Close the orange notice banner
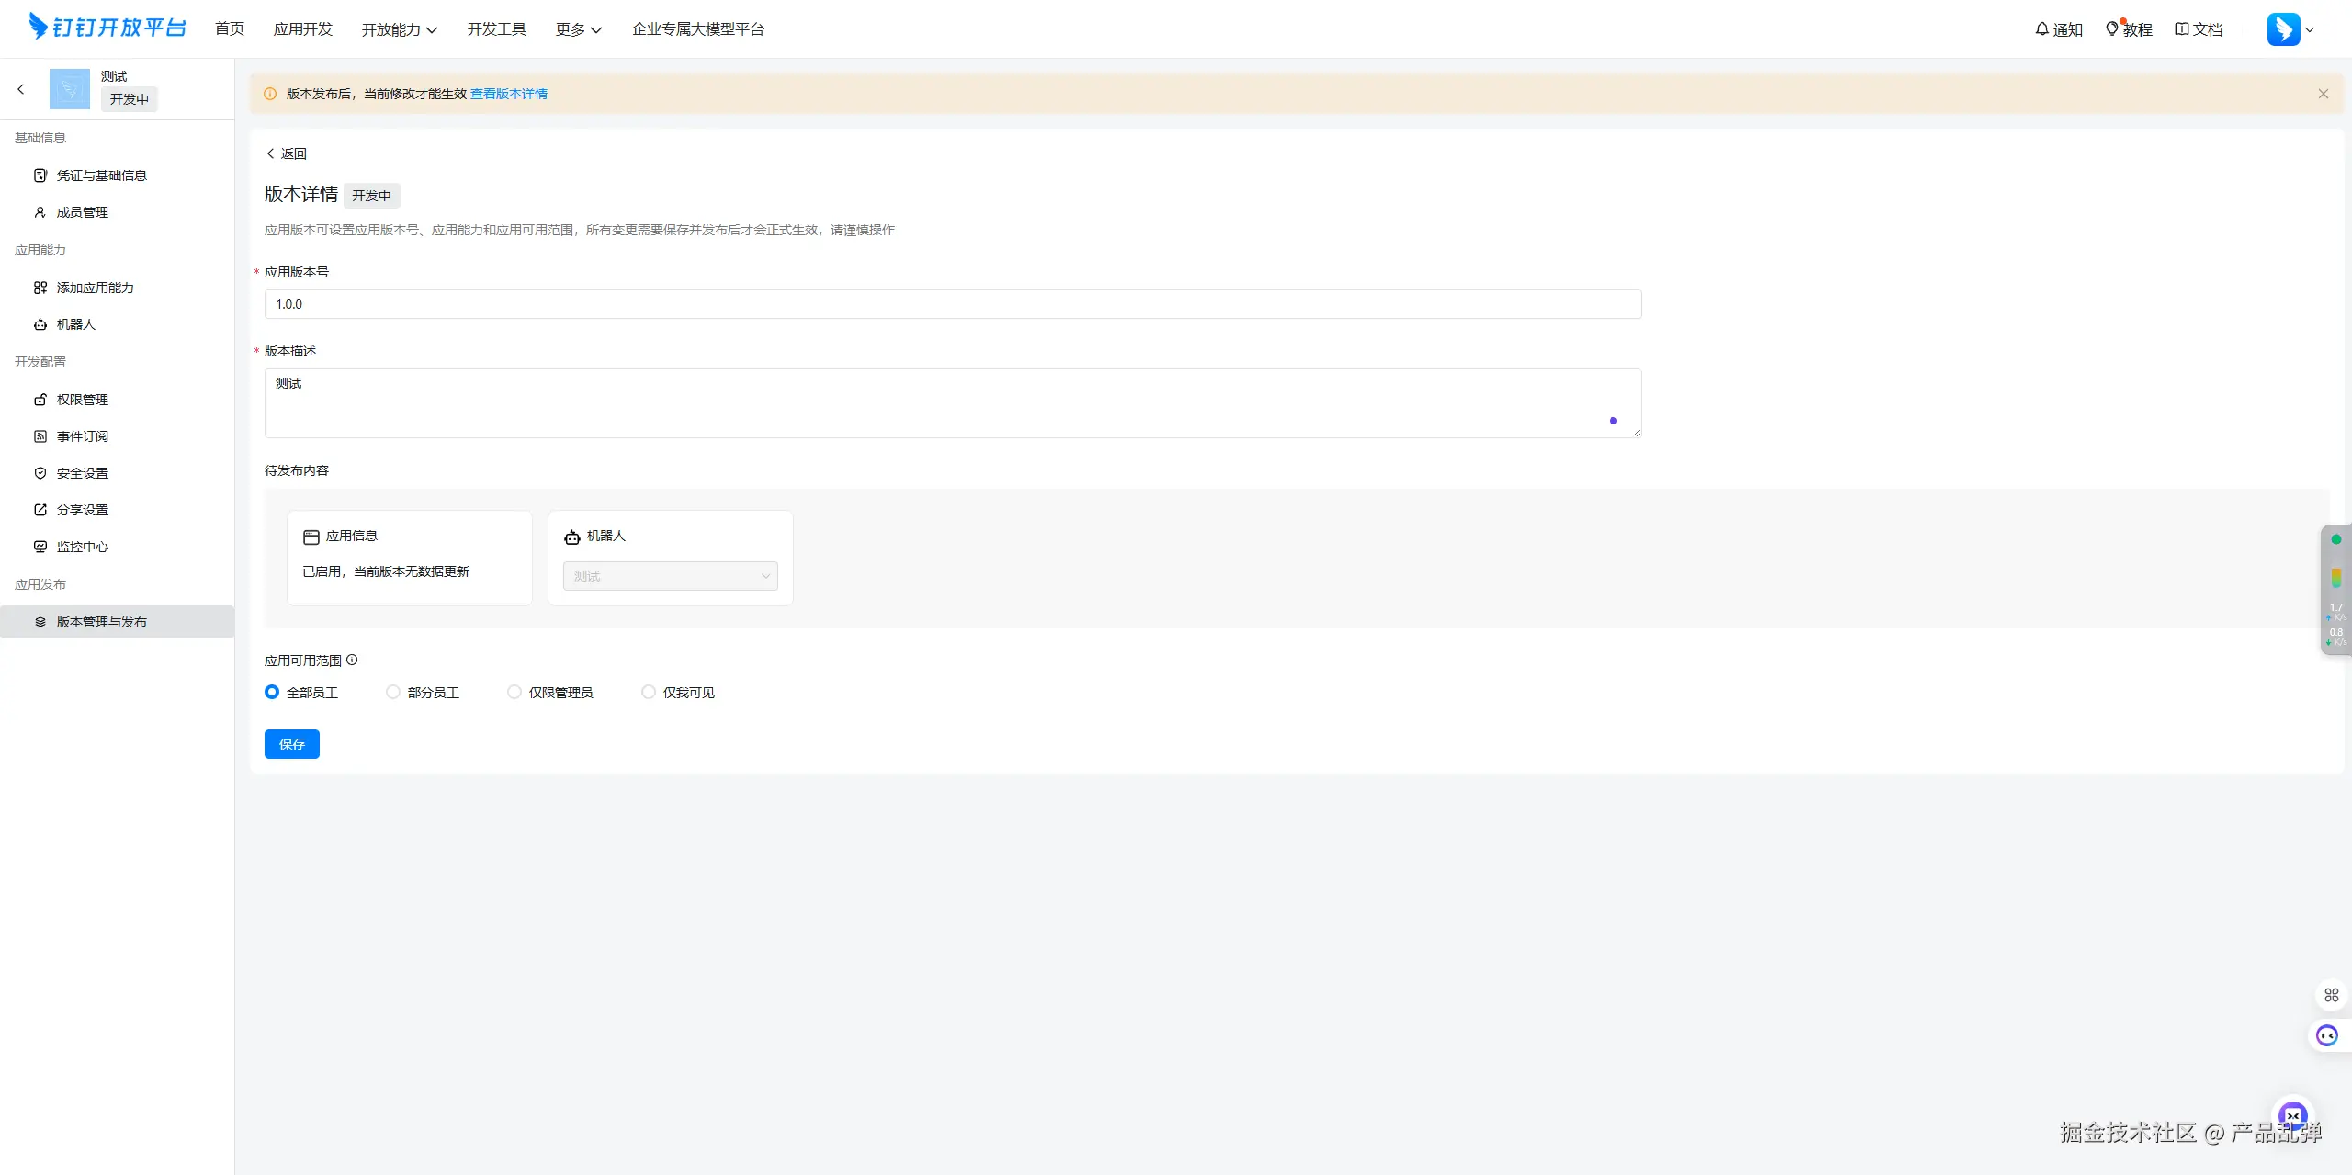Screen dimensions: 2352x1175 pos(2324,94)
